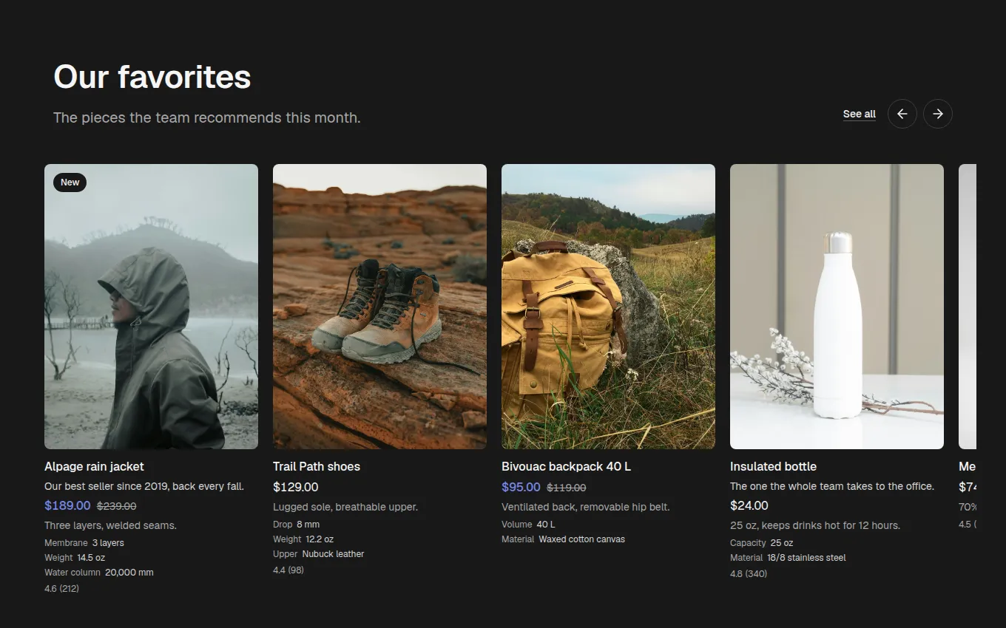Click the Upper Nubuck leather spec

319,554
